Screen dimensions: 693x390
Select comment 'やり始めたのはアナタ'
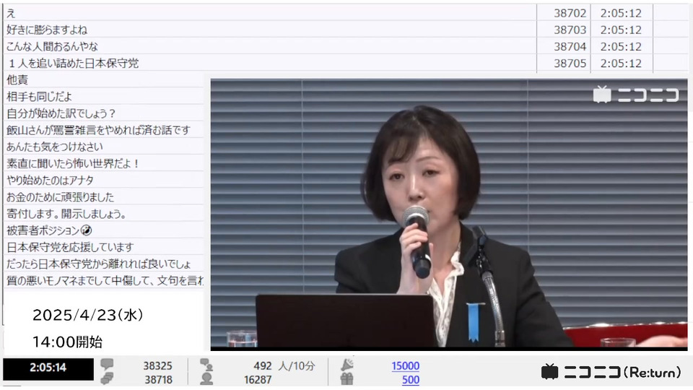[x=104, y=181]
